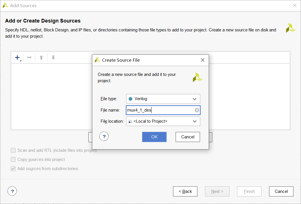Click the help question mark in Create Source File

coord(104,137)
